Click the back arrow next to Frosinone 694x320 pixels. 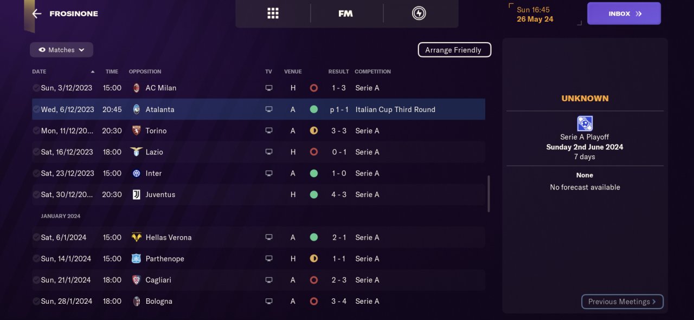tap(37, 14)
